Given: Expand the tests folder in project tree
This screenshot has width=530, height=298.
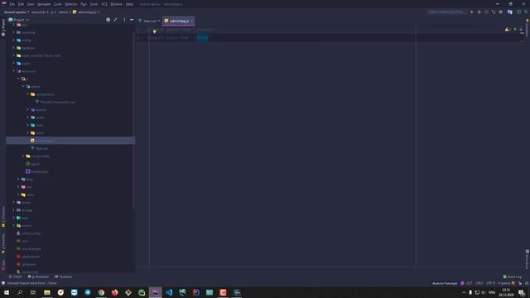Looking at the screenshot, I should coord(14,218).
